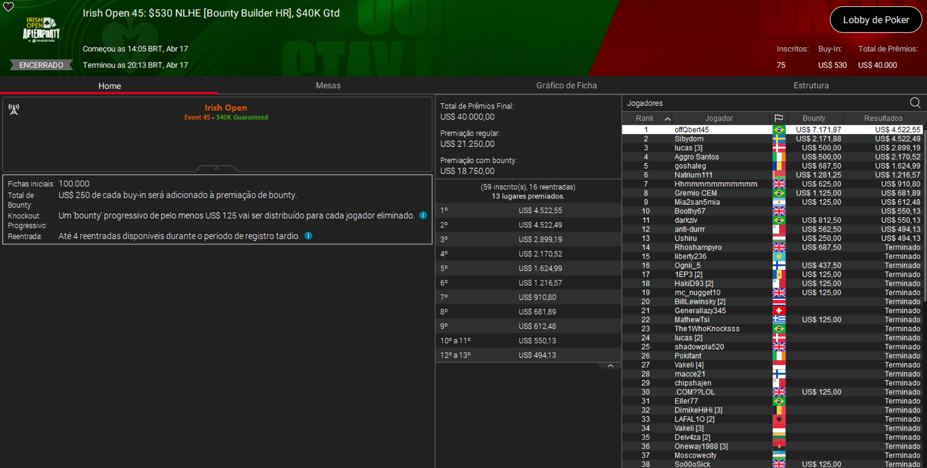The width and height of the screenshot is (927, 468).
Task: Click the Lobby de Poker button
Action: click(876, 20)
